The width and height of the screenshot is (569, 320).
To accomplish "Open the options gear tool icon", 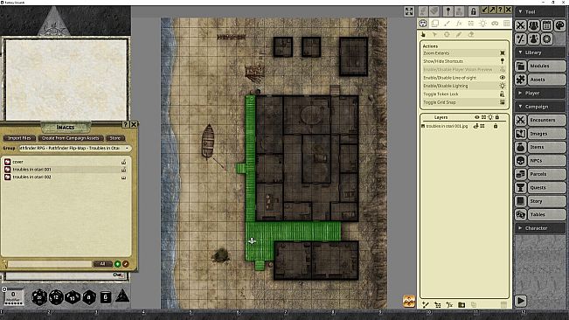I will tap(547, 38).
